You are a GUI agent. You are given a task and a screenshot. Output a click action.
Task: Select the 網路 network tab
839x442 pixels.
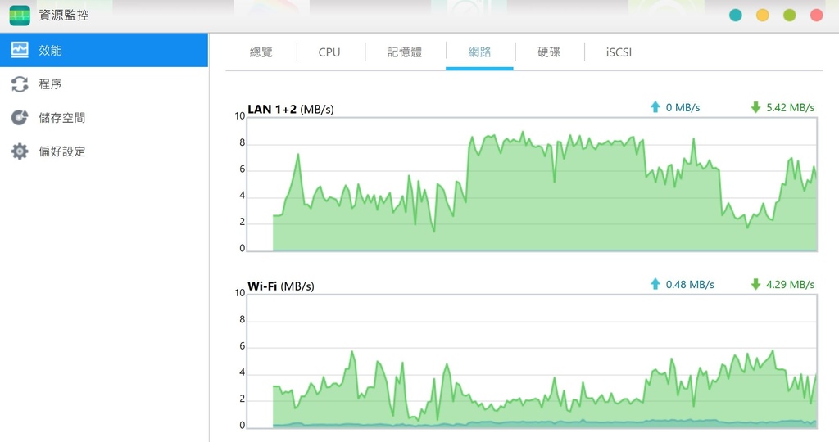point(479,52)
